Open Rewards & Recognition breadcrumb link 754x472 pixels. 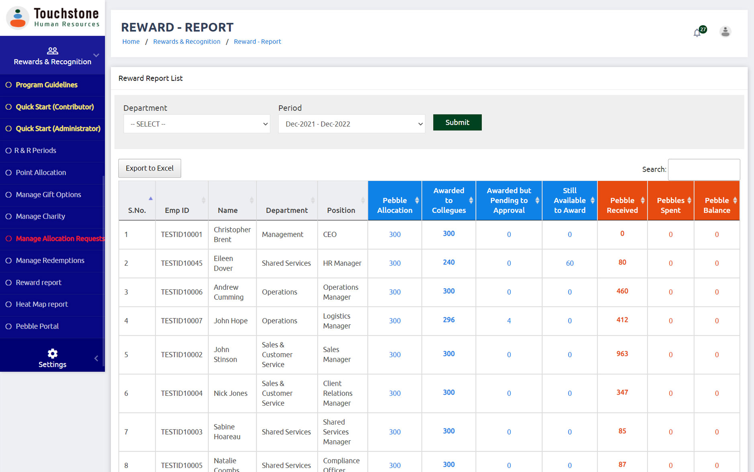tap(186, 42)
